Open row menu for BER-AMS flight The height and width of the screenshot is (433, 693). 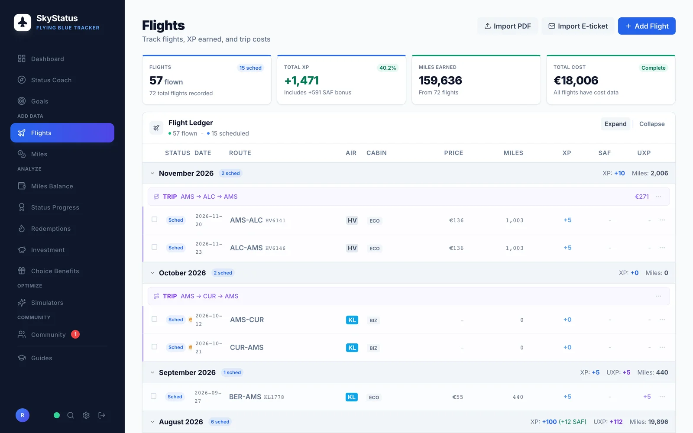[662, 397]
